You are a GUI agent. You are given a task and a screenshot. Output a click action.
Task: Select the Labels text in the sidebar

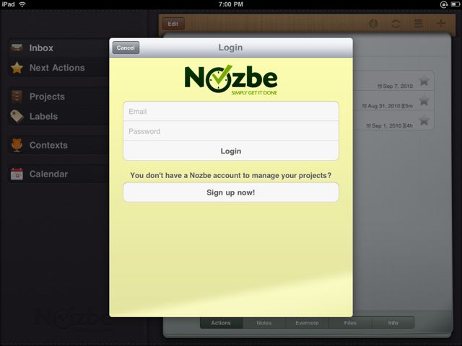43,116
